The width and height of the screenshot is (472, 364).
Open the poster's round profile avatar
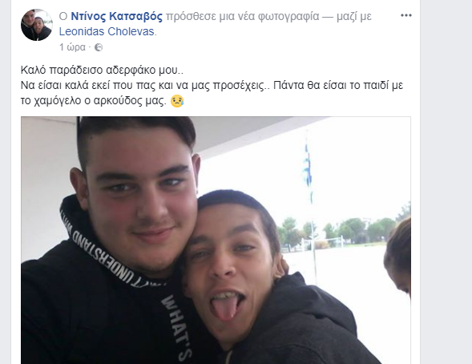37,25
